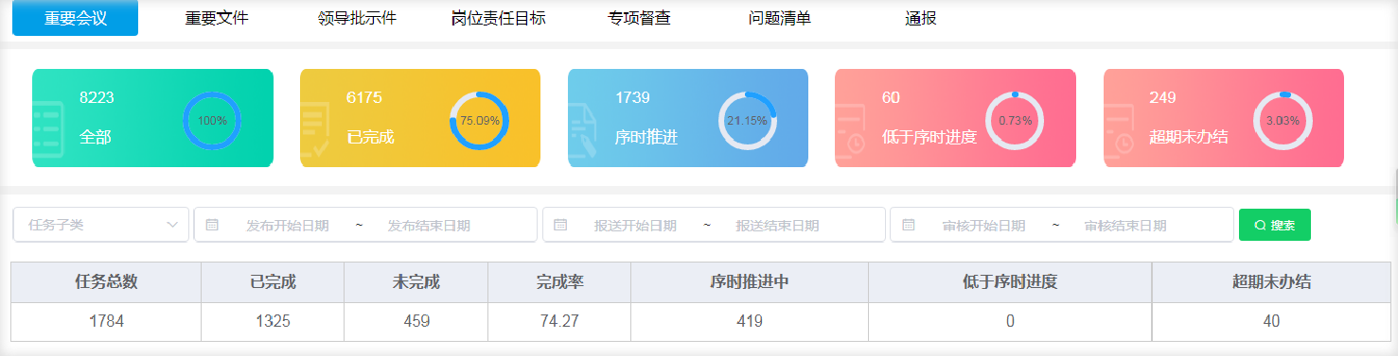Screen dimensions: 1398x356
Task: Click the 0.73% progress ring
Action: pos(1015,121)
